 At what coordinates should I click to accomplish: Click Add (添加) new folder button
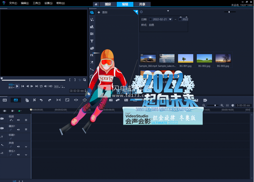coord(103,12)
